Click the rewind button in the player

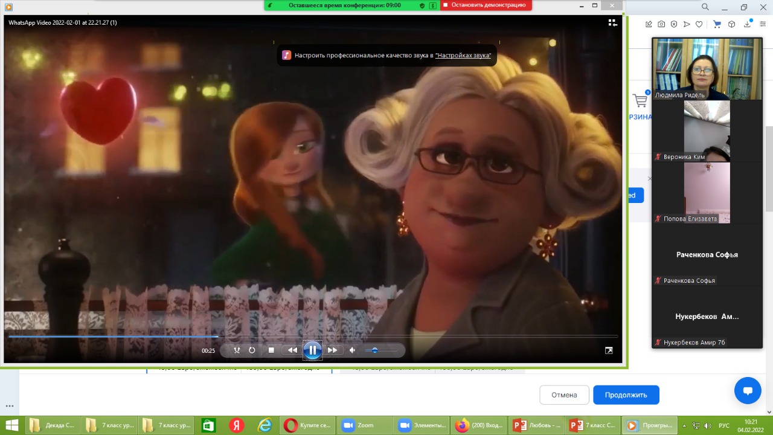click(292, 350)
